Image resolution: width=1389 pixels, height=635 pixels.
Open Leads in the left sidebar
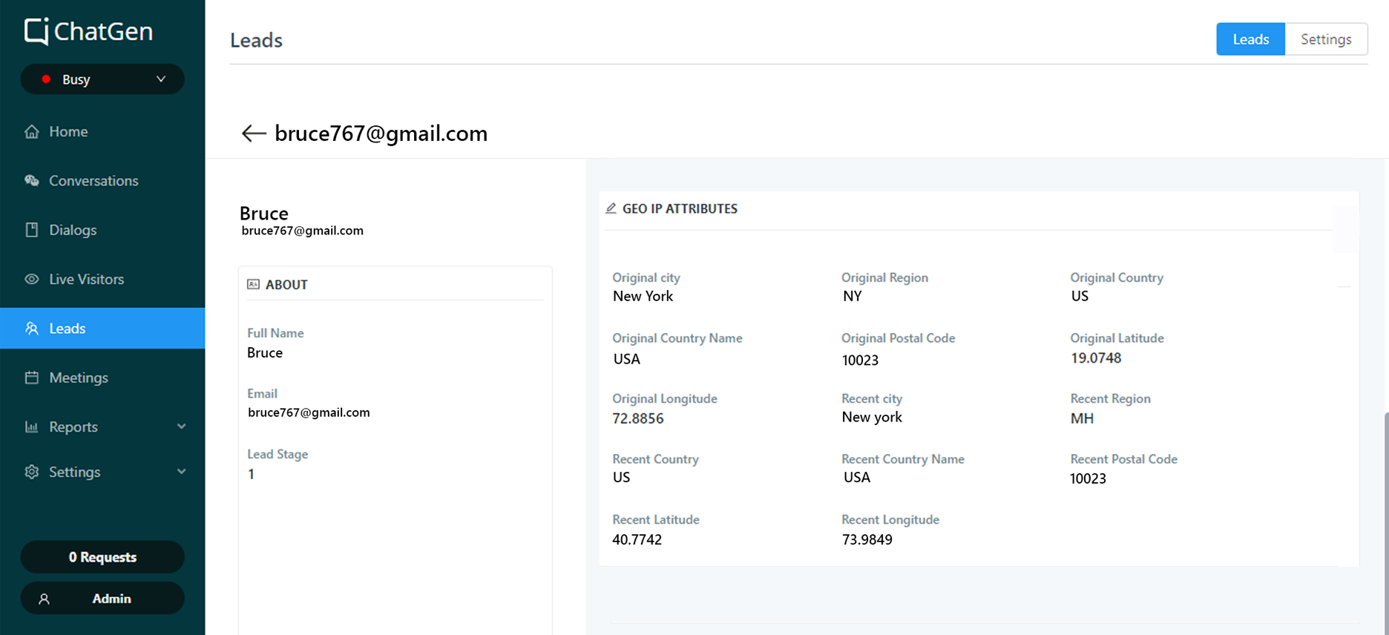coord(102,328)
